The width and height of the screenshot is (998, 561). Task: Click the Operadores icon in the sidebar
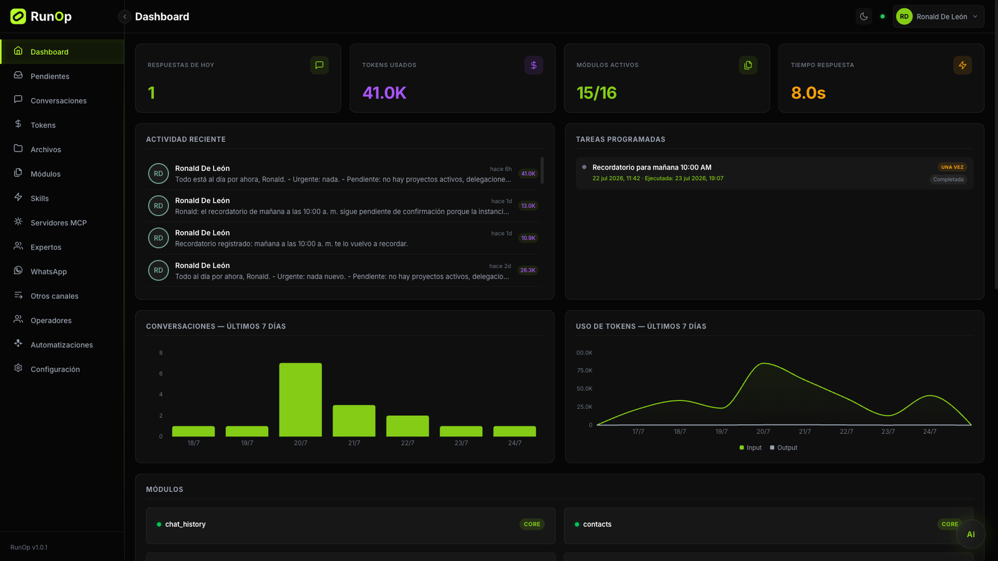coord(18,320)
